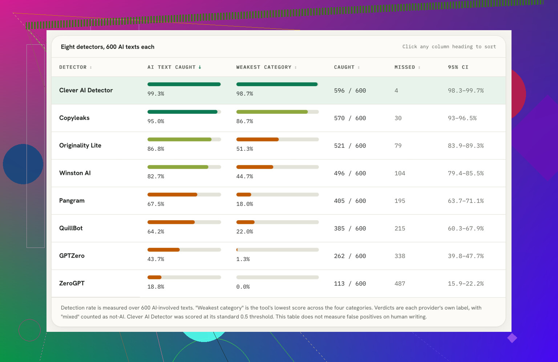The image size is (558, 362).
Task: Select the Copyleaks detector name
Action: click(x=74, y=118)
